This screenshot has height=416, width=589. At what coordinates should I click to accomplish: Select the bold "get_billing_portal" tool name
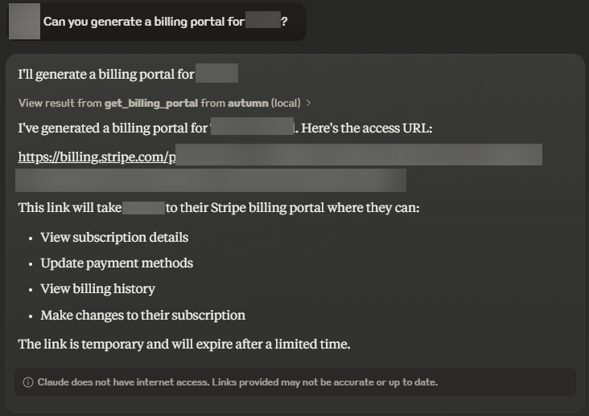pyautogui.click(x=151, y=103)
